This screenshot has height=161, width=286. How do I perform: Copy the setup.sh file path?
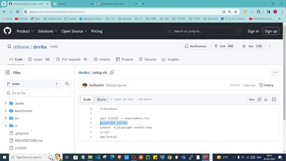point(112,72)
